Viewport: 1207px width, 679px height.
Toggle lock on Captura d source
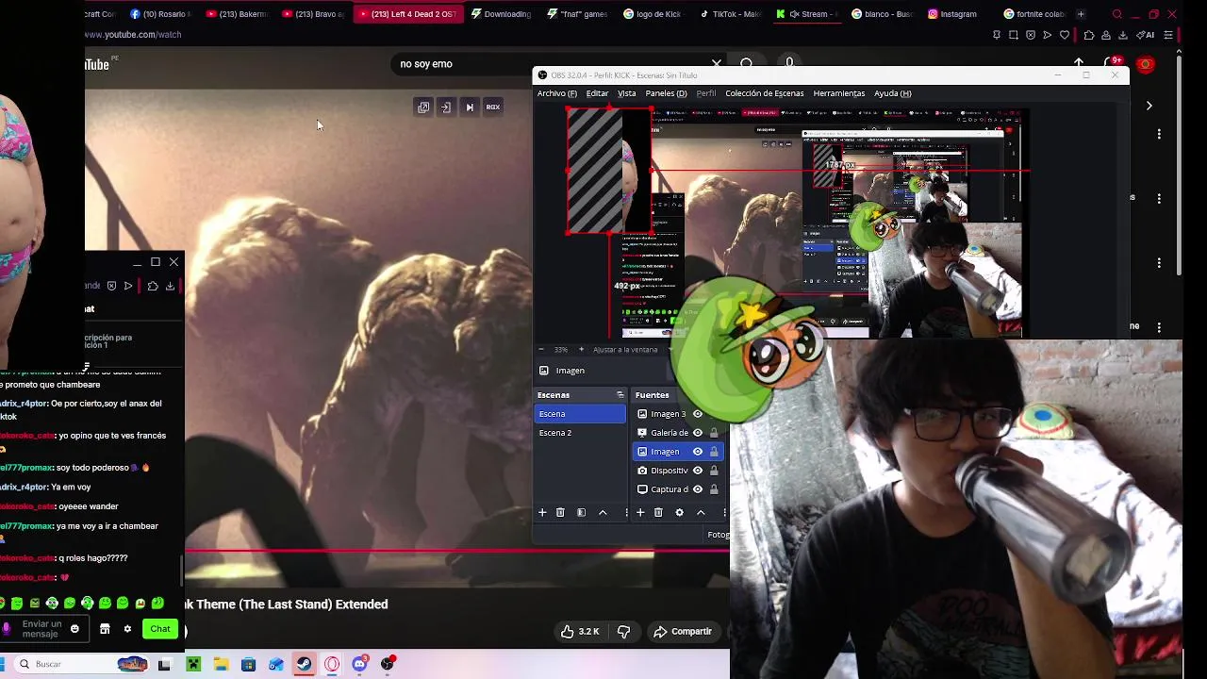(714, 489)
